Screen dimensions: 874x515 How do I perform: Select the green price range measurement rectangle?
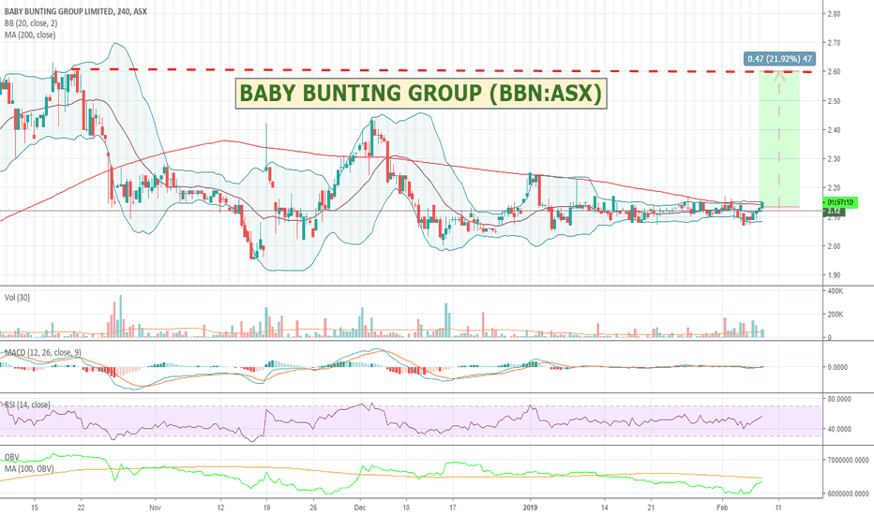(779, 140)
